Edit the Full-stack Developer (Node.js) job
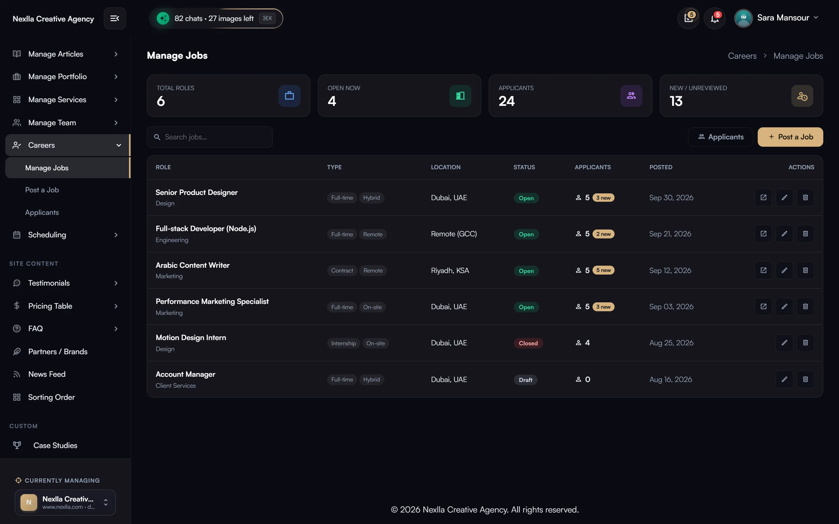Viewport: 839px width, 524px height. pyautogui.click(x=784, y=234)
